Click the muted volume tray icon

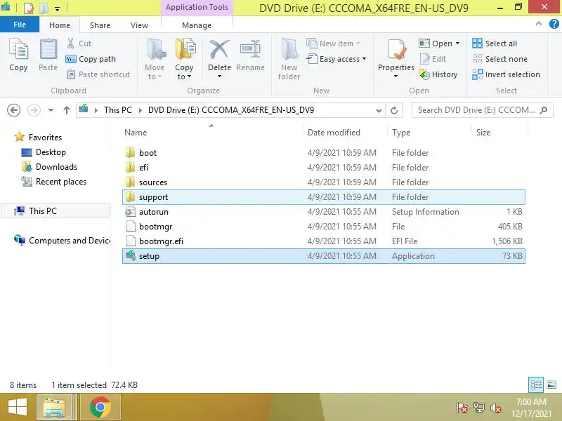(496, 408)
